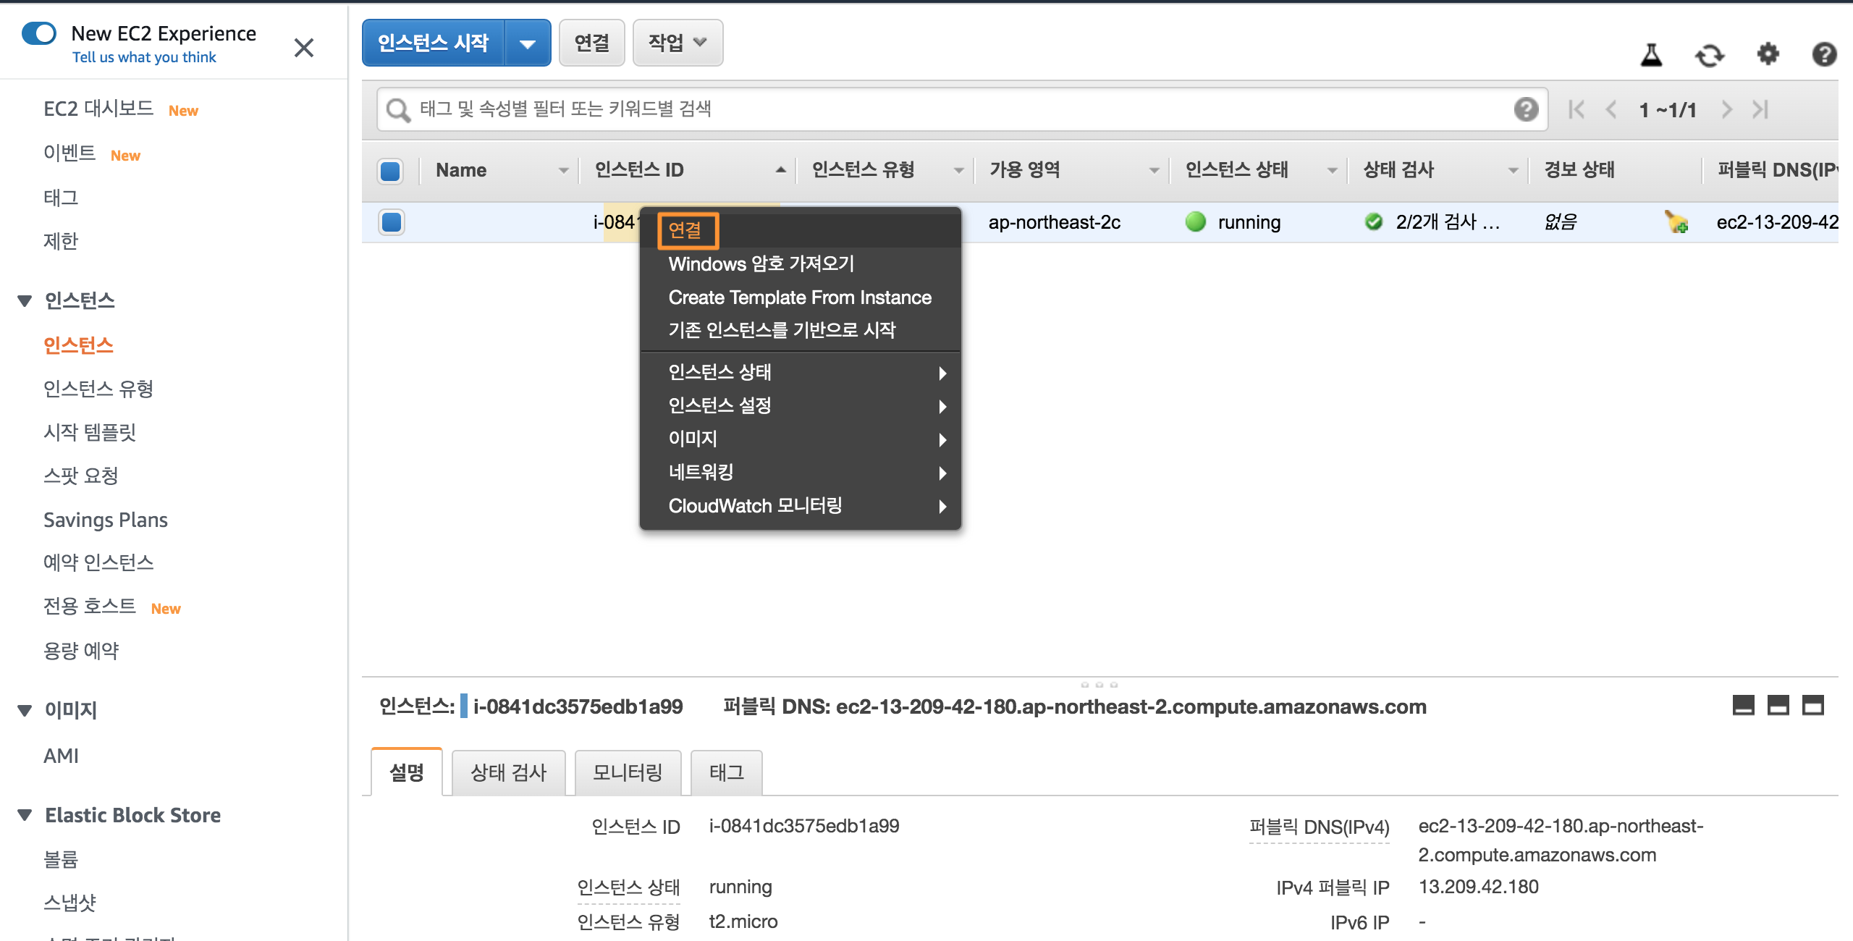Go to the next page of results
The height and width of the screenshot is (941, 1853).
click(1727, 110)
